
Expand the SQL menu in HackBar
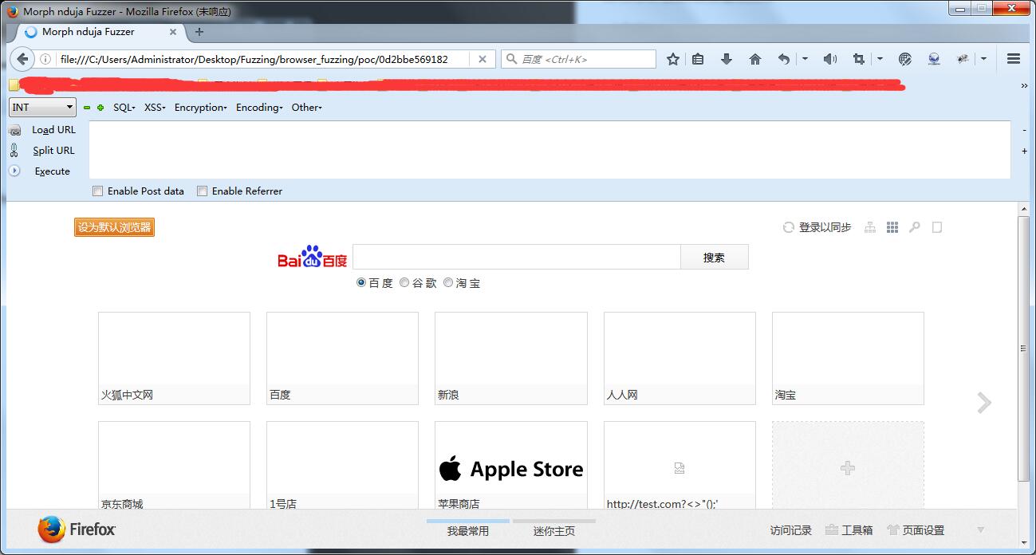[124, 108]
